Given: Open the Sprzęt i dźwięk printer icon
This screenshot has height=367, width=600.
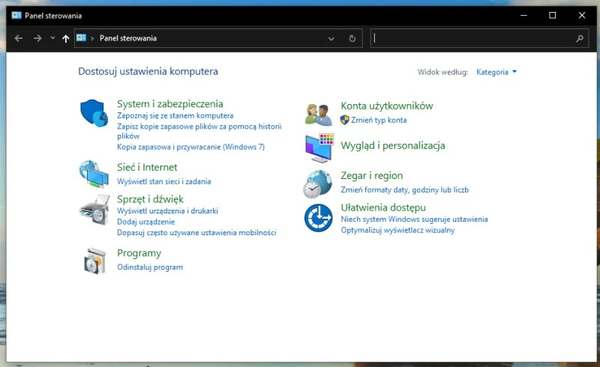Looking at the screenshot, I should click(x=94, y=210).
